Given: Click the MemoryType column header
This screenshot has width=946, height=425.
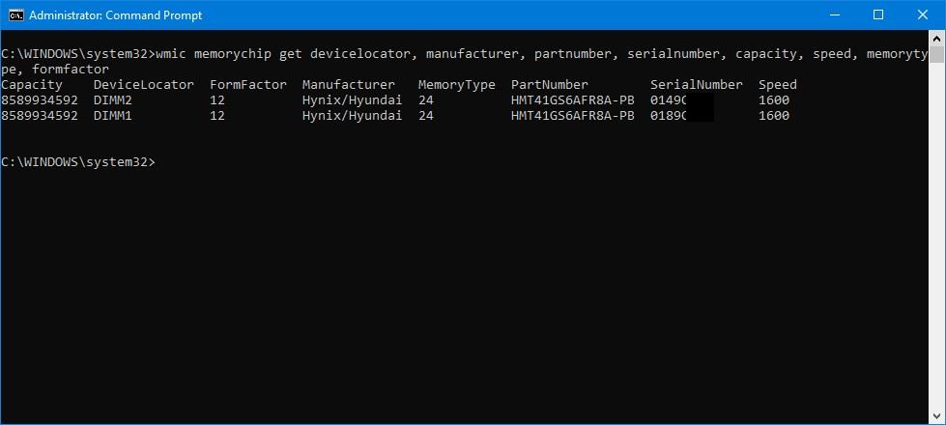Looking at the screenshot, I should (x=456, y=85).
